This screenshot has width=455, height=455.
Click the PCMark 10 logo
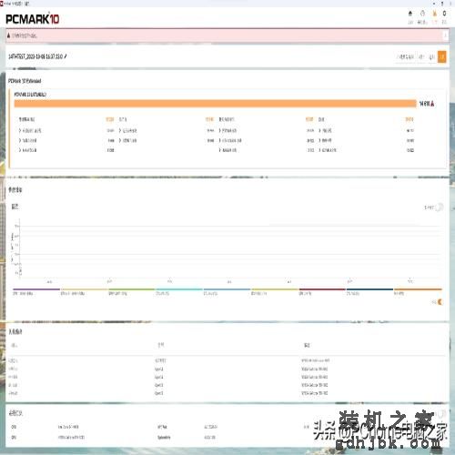(32, 19)
